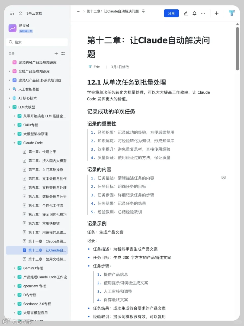Expand the 从零开始搞定 LLM node
Screen dimensions: 244x326
point(14,116)
